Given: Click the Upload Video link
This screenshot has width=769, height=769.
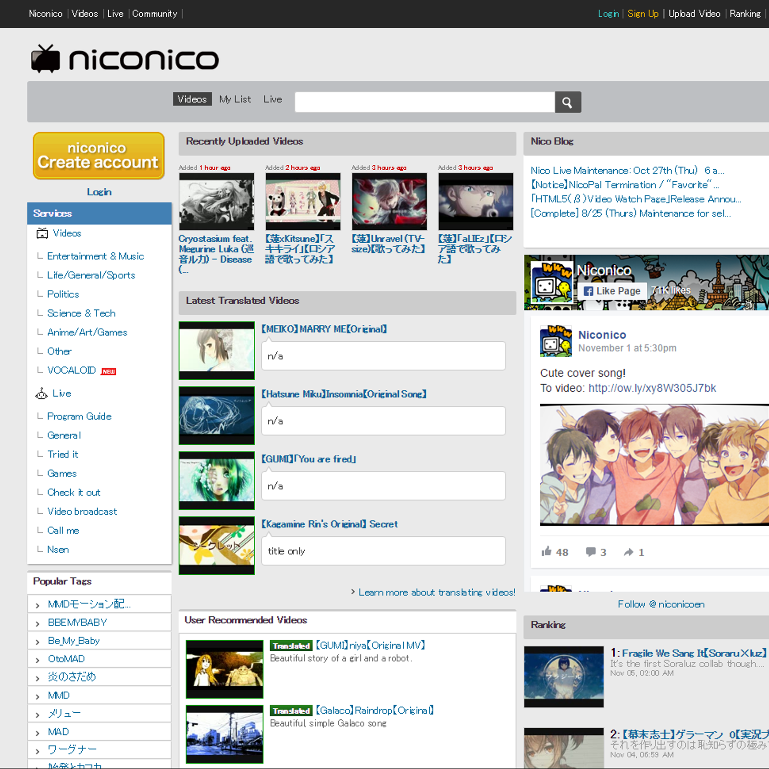Looking at the screenshot, I should (695, 13).
